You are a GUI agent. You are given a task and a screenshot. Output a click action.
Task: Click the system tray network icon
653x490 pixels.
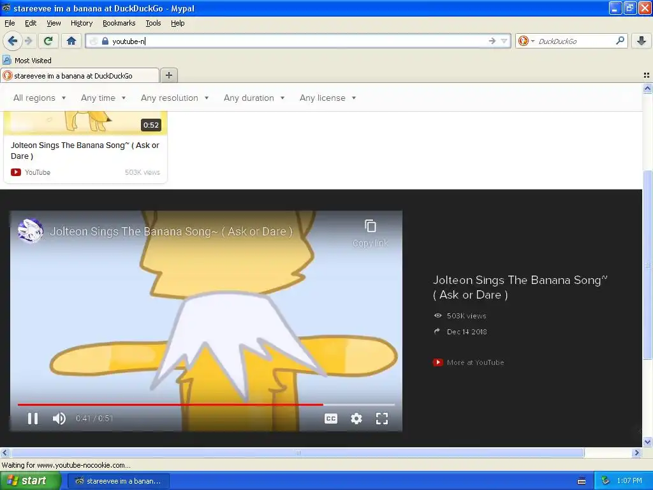(606, 481)
